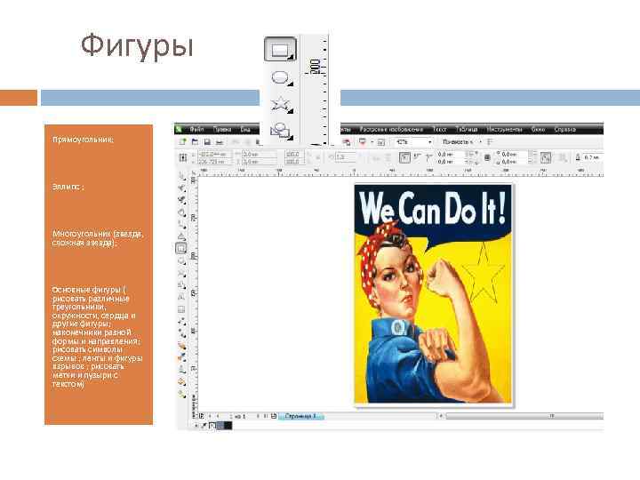Open the Таблица menu

click(467, 129)
